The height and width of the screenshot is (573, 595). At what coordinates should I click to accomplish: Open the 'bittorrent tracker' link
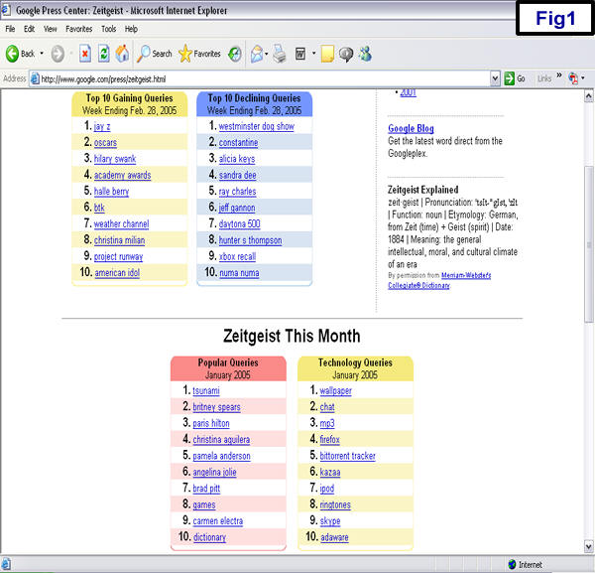pos(347,456)
